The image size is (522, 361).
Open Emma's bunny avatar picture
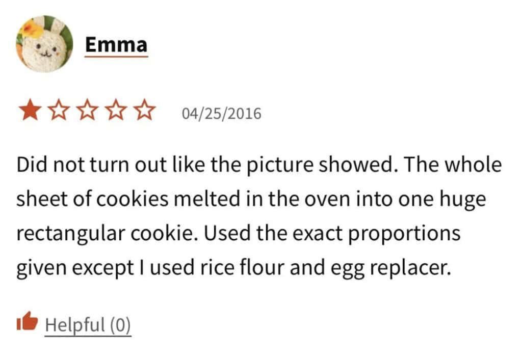tap(44, 44)
